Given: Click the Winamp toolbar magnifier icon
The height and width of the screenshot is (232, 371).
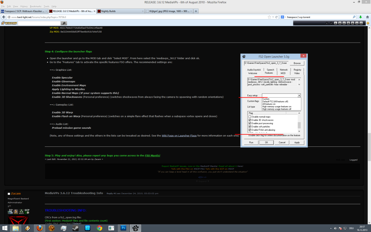Looking at the screenshot, I should pos(331,23).
